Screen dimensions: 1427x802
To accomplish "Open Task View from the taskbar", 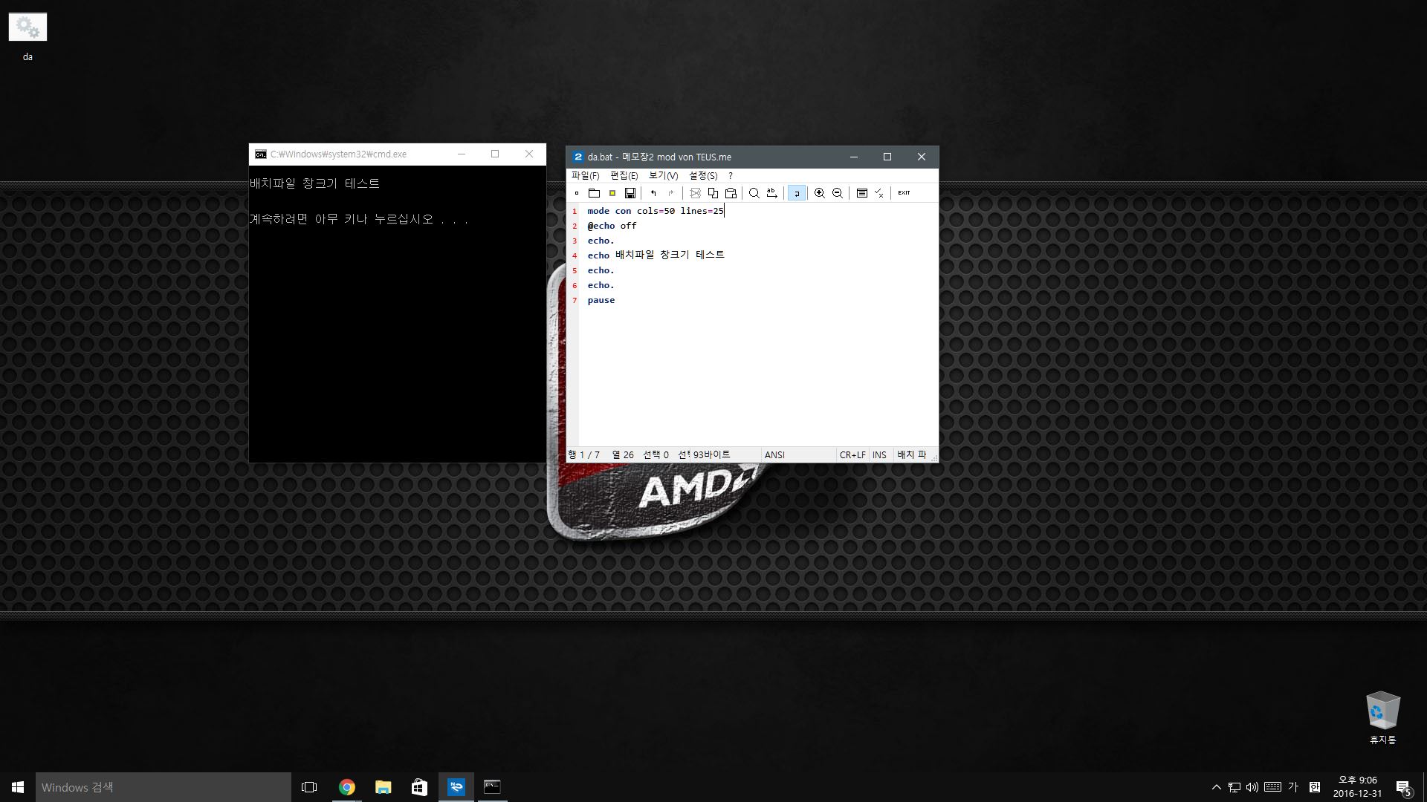I will [309, 787].
